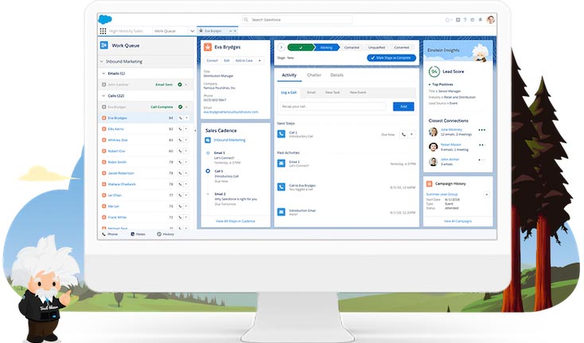
Task: Select the New Event tab
Action: pos(357,92)
